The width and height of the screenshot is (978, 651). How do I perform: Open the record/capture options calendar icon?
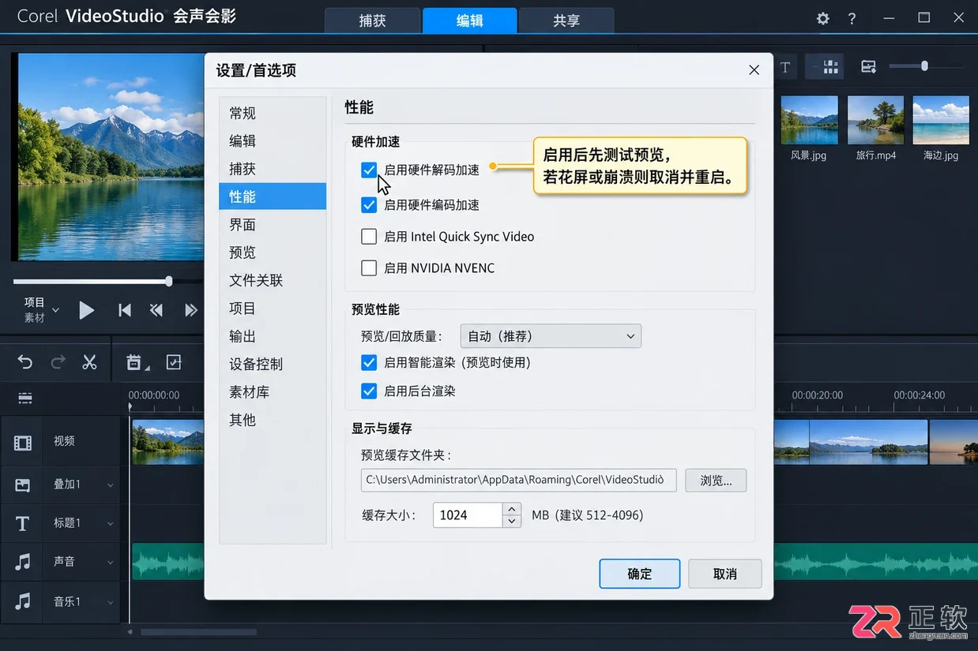(x=136, y=362)
